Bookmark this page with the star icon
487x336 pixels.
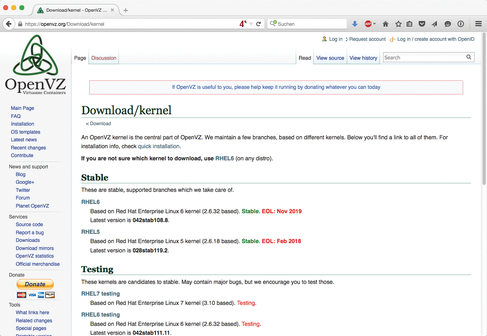(x=398, y=24)
